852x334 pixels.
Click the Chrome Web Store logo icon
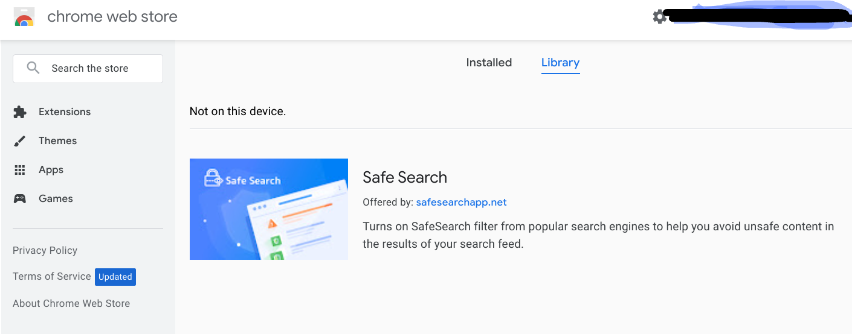(x=24, y=17)
